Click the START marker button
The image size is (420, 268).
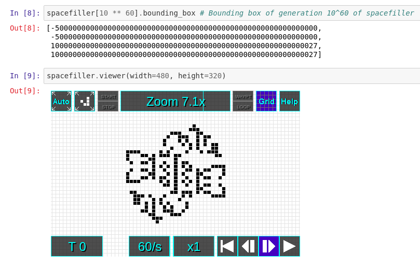tap(108, 96)
